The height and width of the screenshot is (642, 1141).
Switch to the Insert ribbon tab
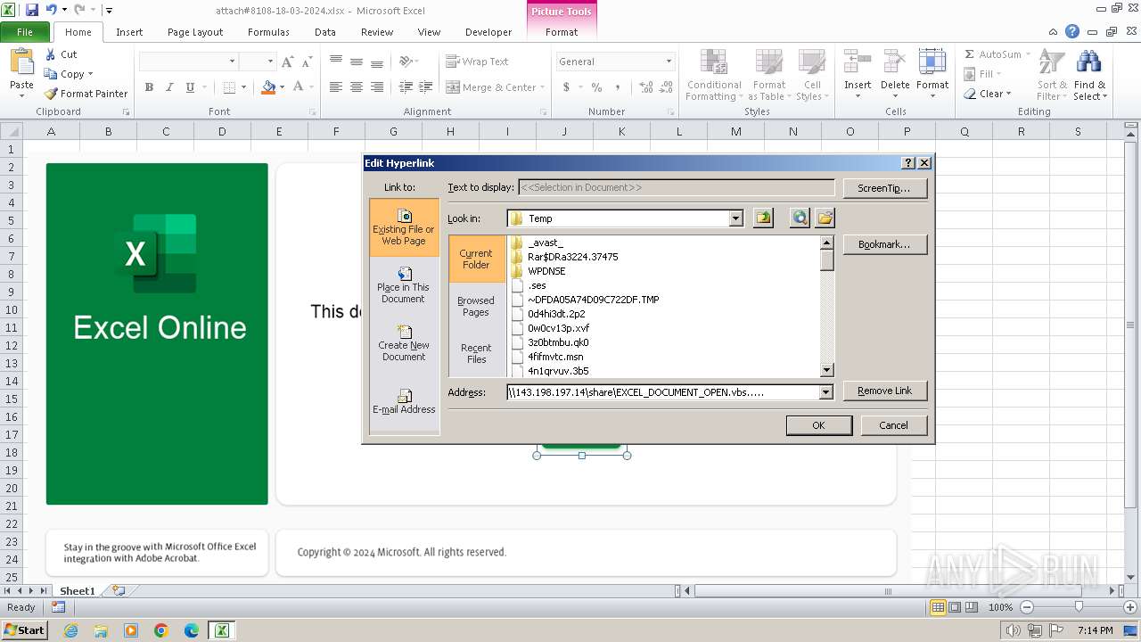pos(129,32)
